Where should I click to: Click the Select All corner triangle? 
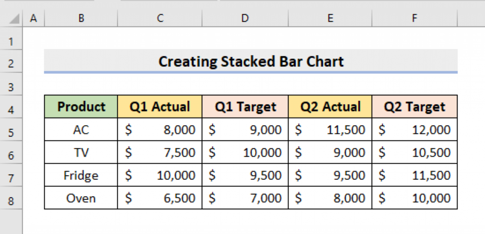[x=13, y=19]
